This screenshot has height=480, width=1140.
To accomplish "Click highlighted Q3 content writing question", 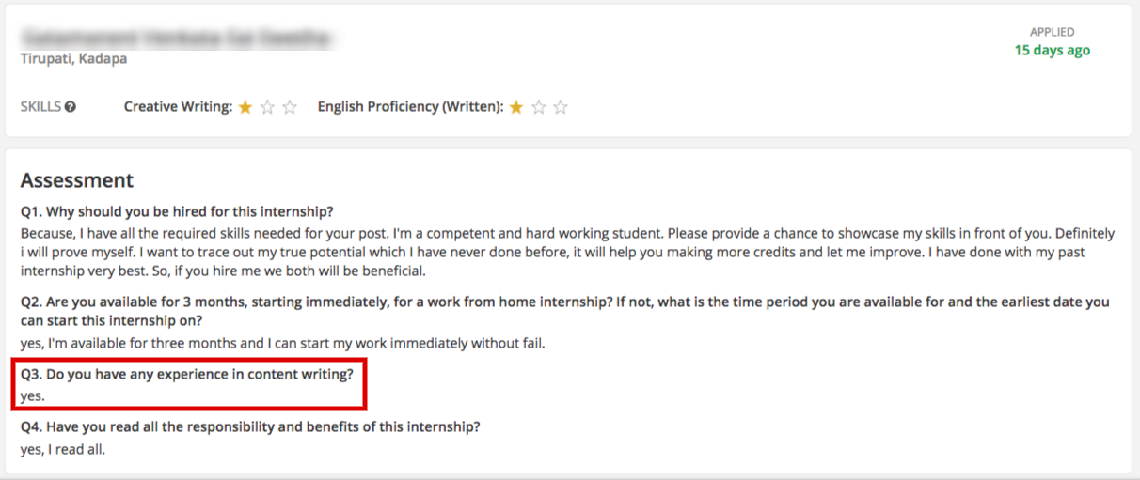I will (186, 374).
